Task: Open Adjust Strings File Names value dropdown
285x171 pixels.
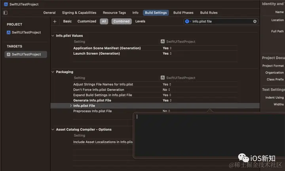Action: (x=167, y=84)
